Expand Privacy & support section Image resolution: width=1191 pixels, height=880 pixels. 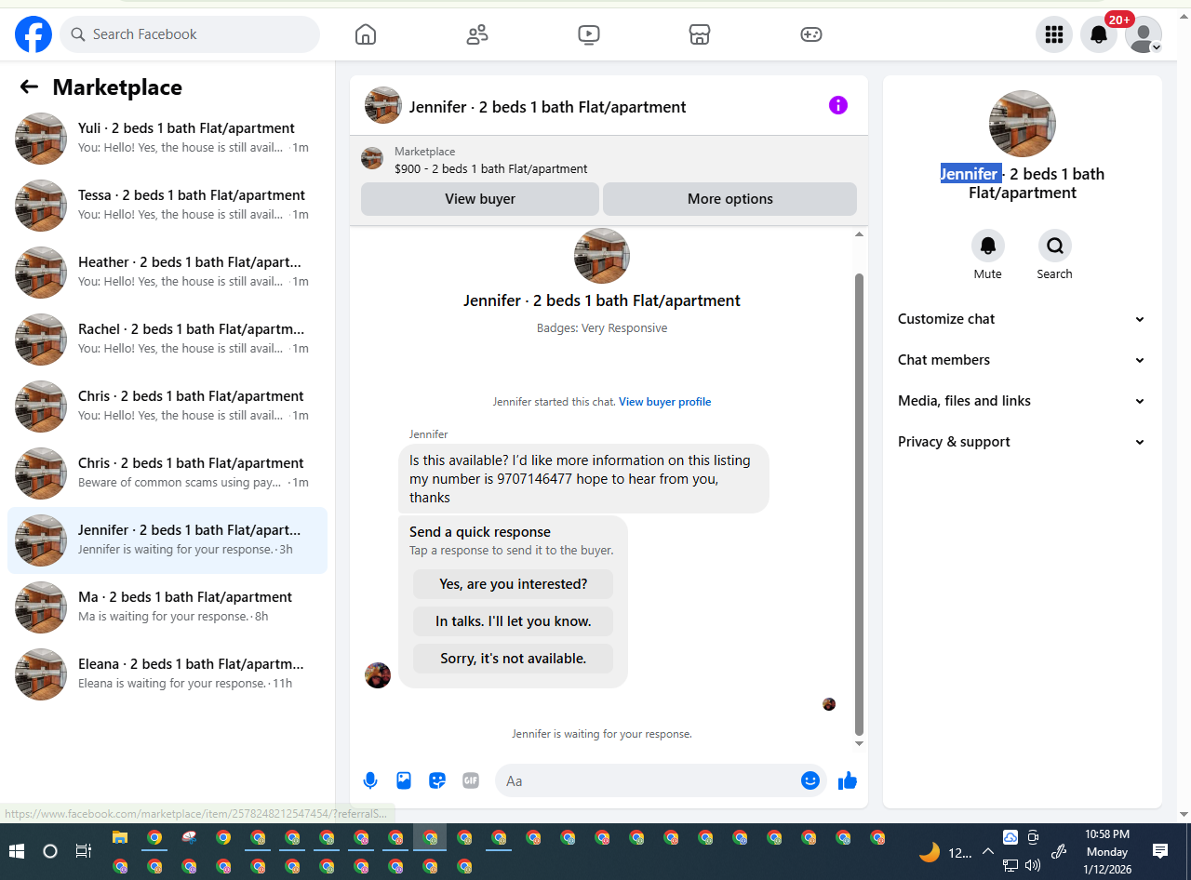(1022, 442)
